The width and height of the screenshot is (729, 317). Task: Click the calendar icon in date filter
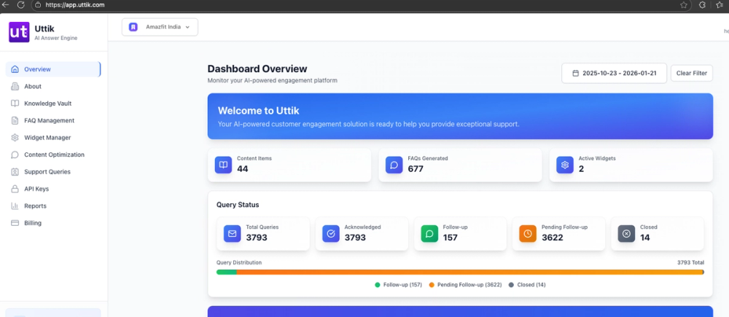pos(576,74)
